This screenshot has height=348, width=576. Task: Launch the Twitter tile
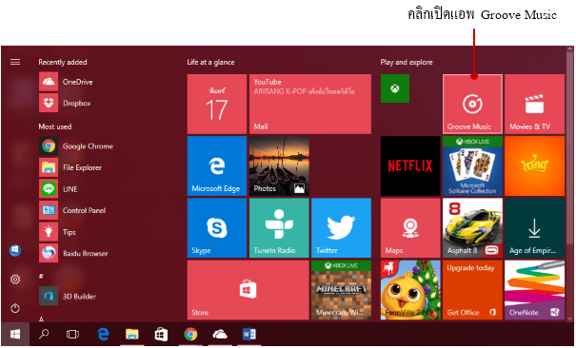pyautogui.click(x=341, y=228)
